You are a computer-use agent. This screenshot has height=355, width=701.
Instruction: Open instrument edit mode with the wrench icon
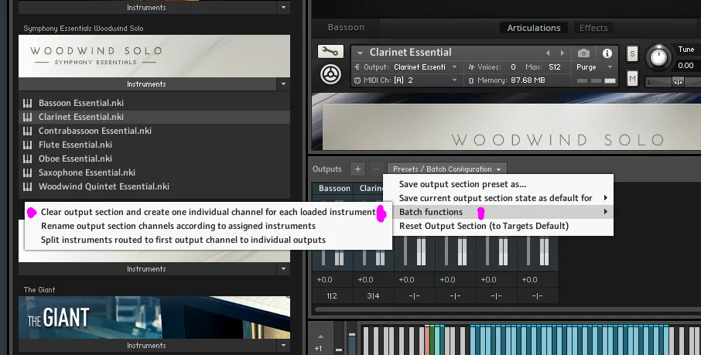[x=330, y=51]
